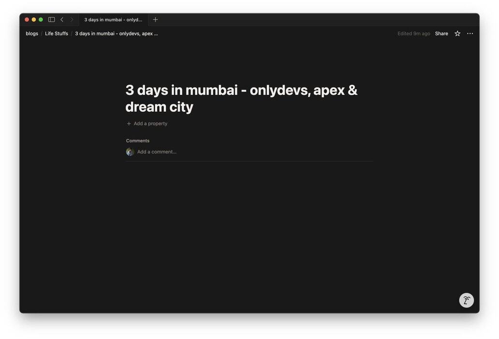Select the '3 days in mumbai' tab
Viewport: 499px width, 339px height.
[113, 20]
